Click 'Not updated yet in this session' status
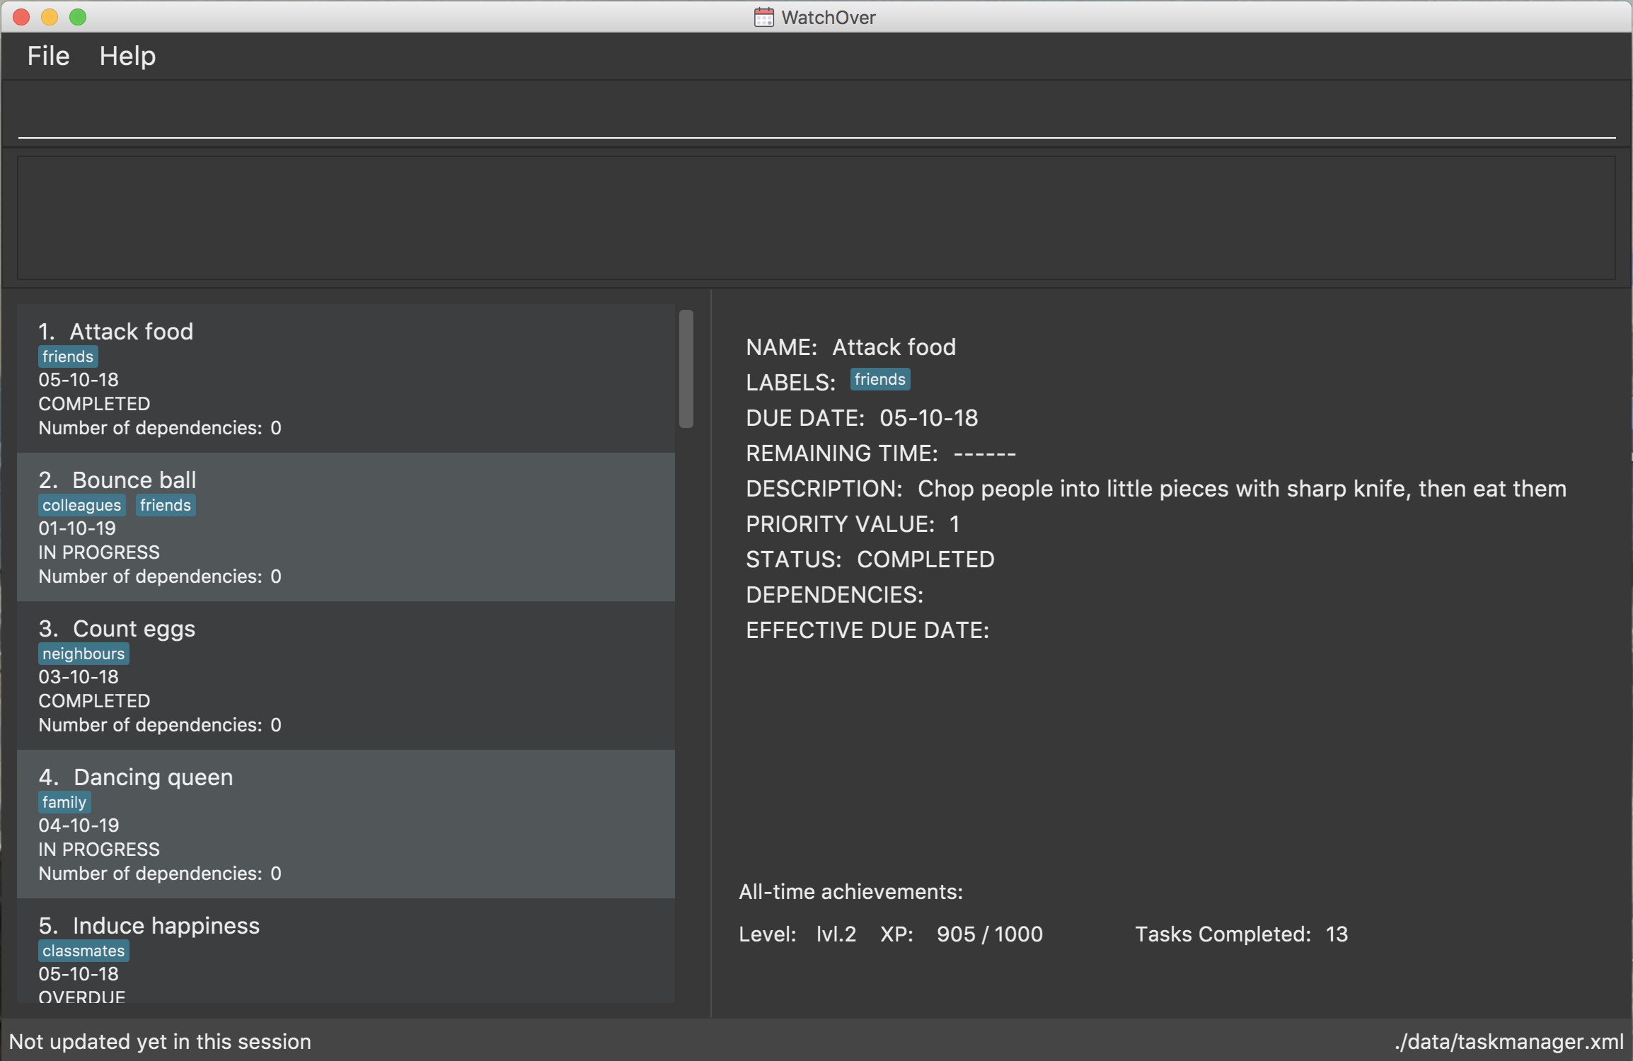This screenshot has width=1633, height=1061. [x=160, y=1042]
